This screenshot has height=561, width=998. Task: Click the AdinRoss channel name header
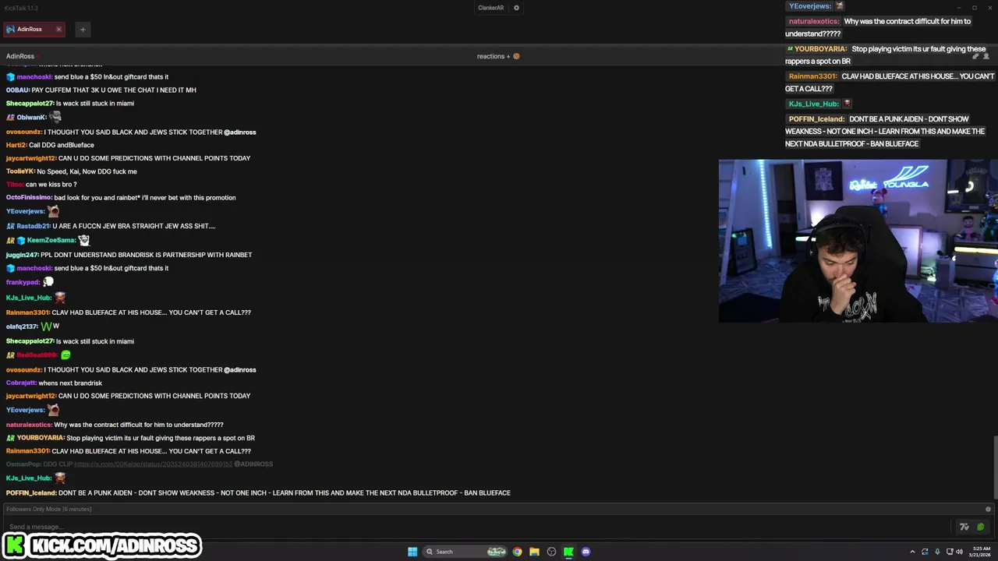(20, 56)
